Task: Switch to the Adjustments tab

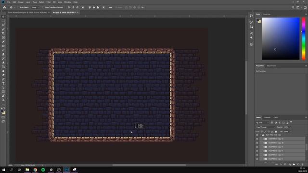Action: (271, 66)
